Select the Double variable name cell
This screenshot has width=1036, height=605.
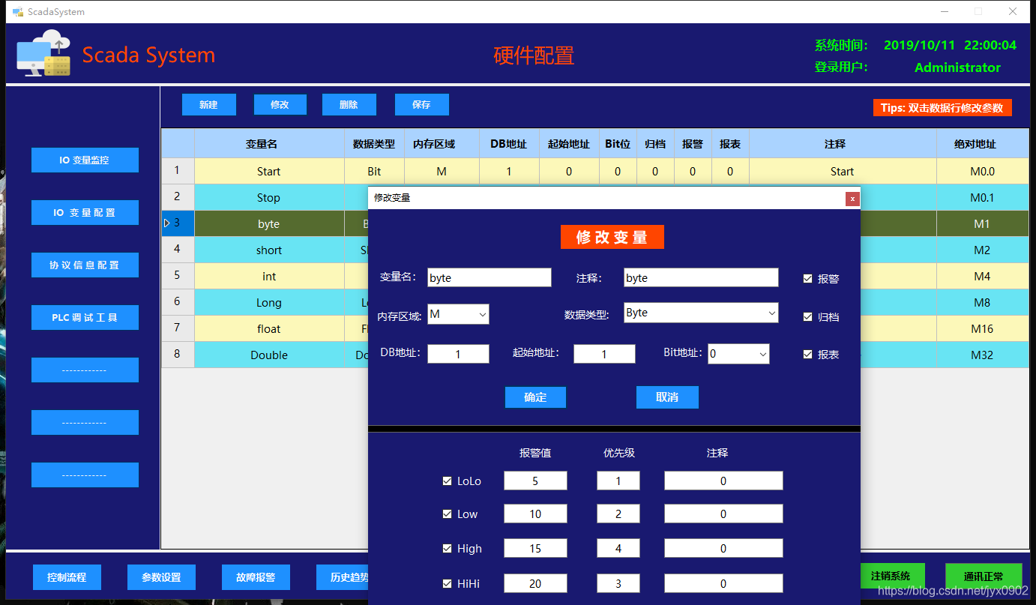click(269, 355)
